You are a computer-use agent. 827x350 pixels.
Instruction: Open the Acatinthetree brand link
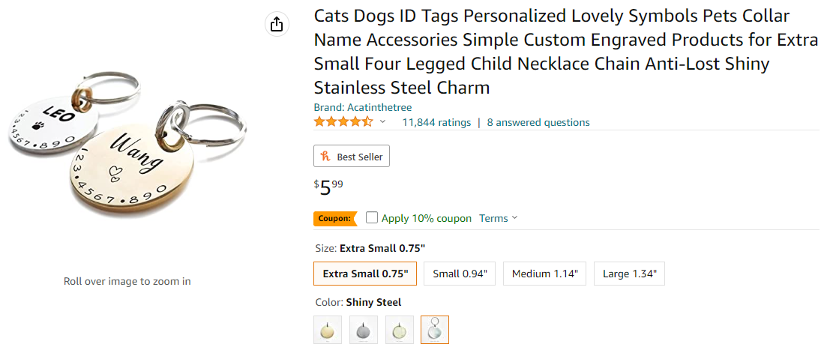363,107
